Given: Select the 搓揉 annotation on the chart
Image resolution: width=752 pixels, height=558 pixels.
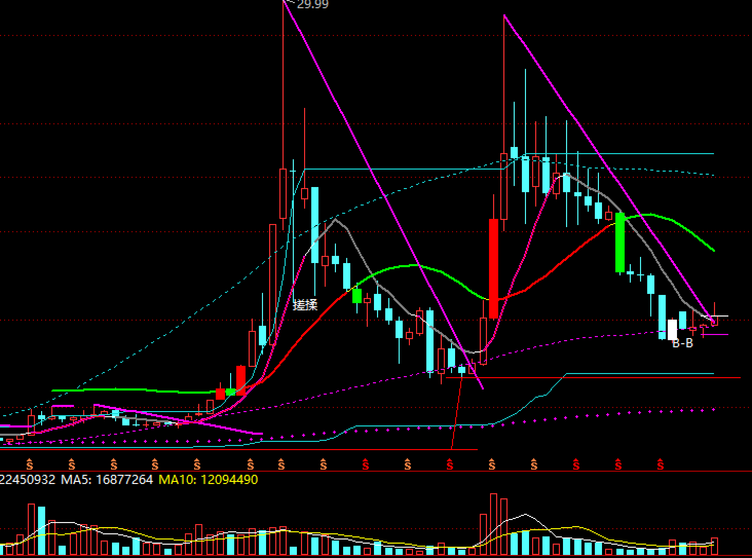Looking at the screenshot, I should 305,305.
